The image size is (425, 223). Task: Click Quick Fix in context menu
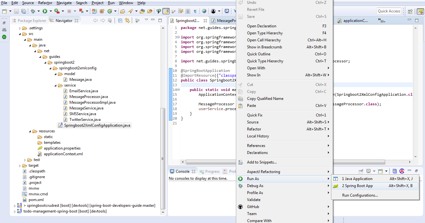point(284,115)
